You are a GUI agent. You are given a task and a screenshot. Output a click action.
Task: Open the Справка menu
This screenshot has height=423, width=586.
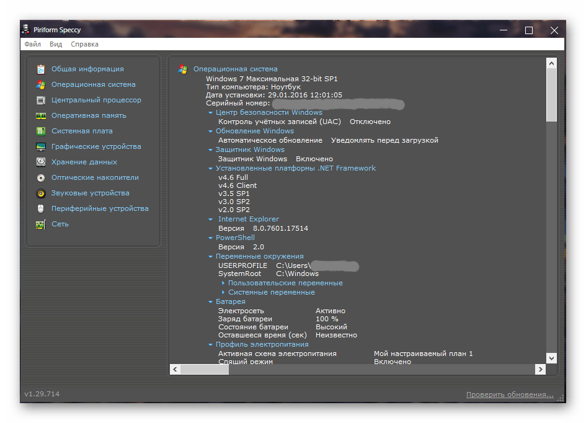tap(84, 44)
